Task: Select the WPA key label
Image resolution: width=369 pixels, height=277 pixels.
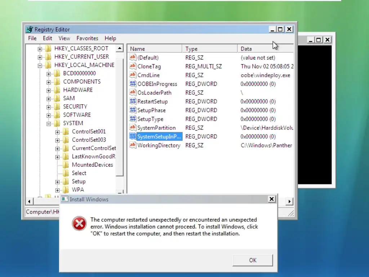Action: tap(78, 190)
